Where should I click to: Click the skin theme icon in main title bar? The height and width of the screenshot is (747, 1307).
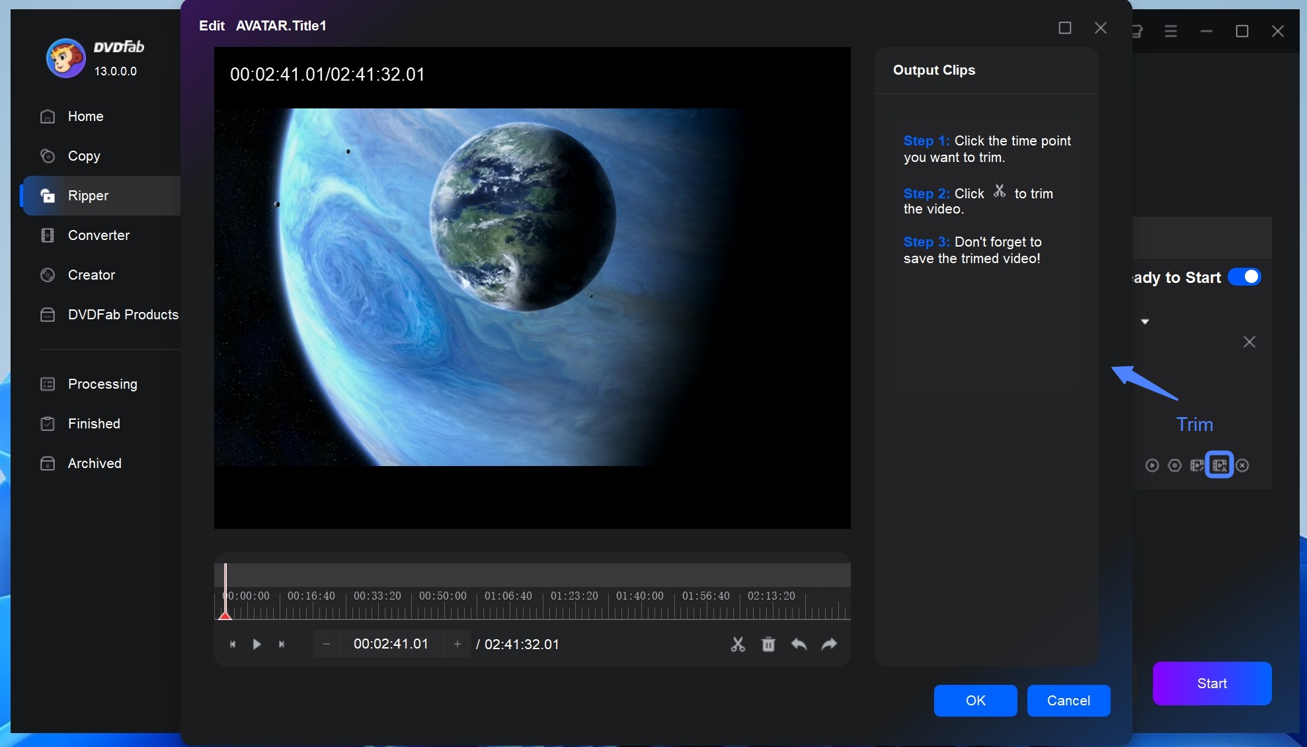coord(1138,31)
